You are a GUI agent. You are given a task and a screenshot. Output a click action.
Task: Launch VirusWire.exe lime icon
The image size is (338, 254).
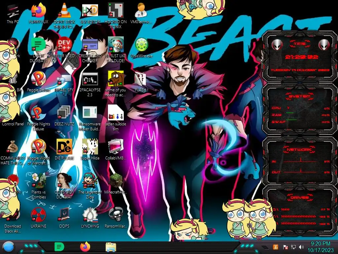(141, 45)
